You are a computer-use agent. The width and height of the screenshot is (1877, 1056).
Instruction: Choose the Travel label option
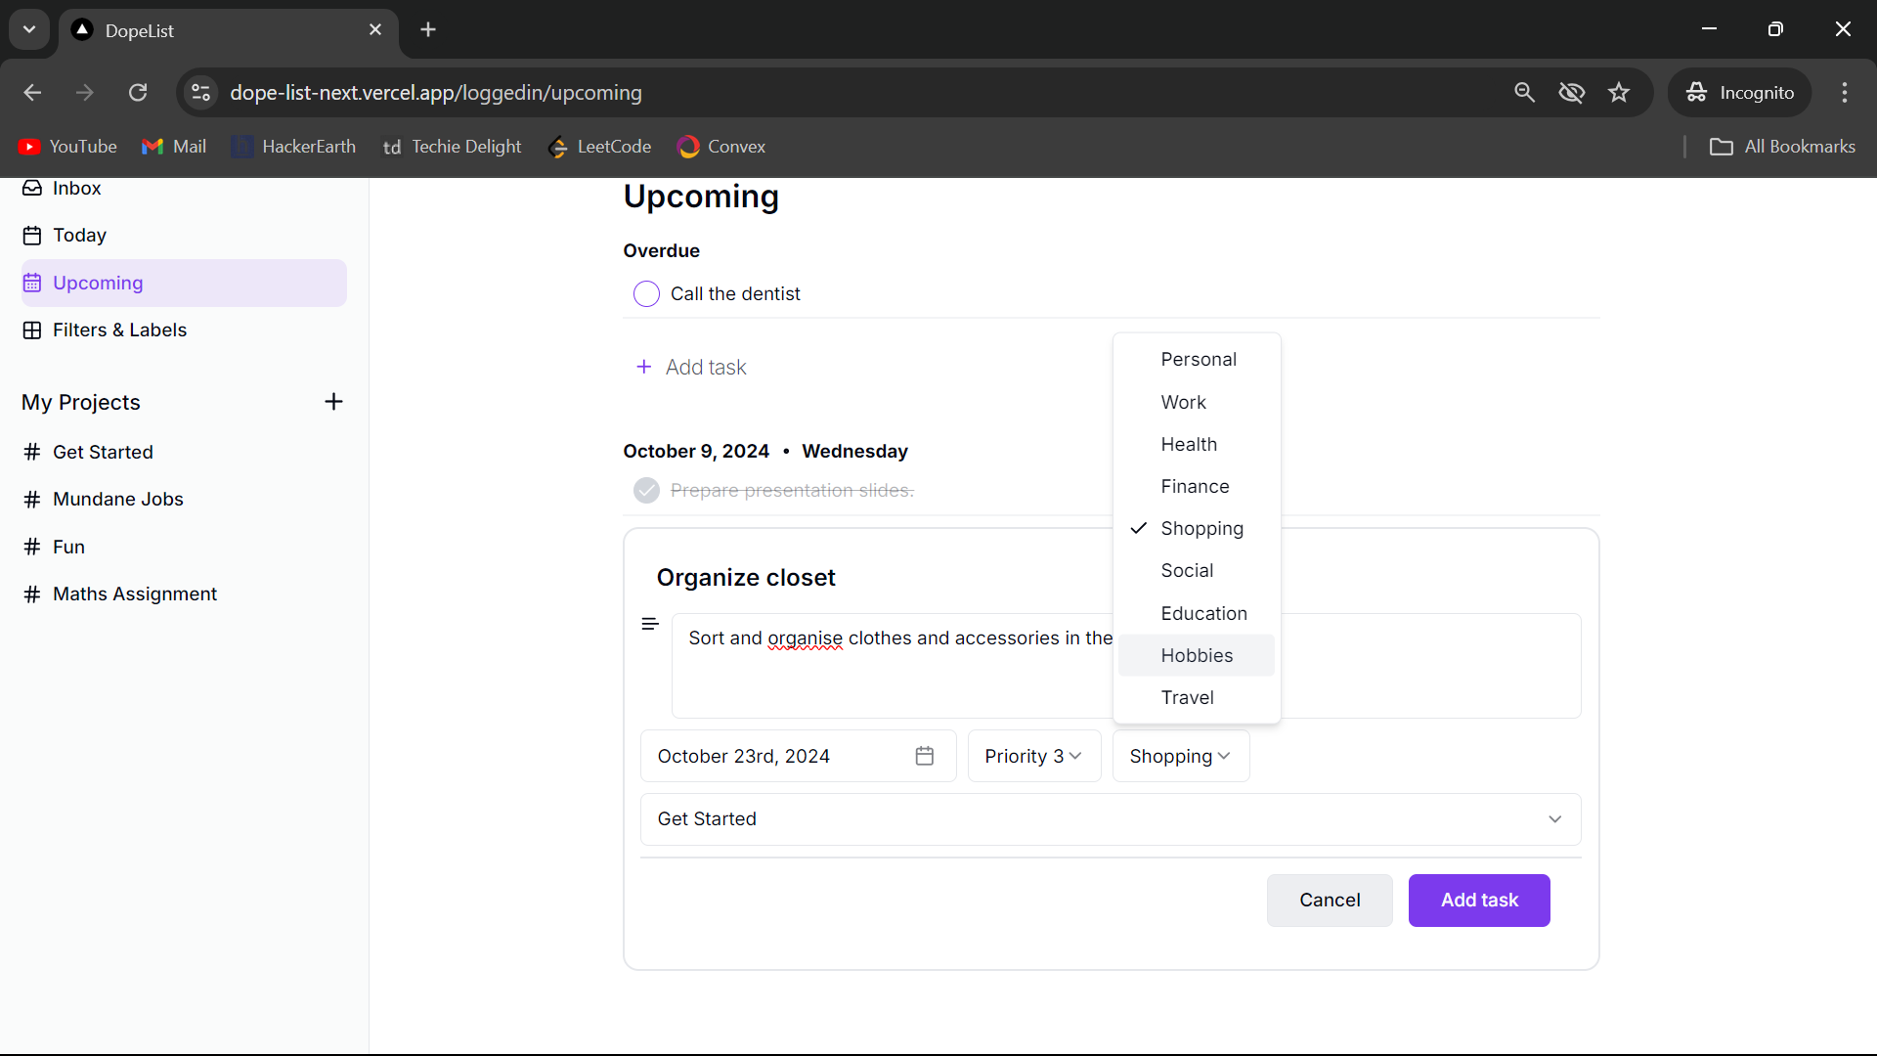pyautogui.click(x=1187, y=697)
